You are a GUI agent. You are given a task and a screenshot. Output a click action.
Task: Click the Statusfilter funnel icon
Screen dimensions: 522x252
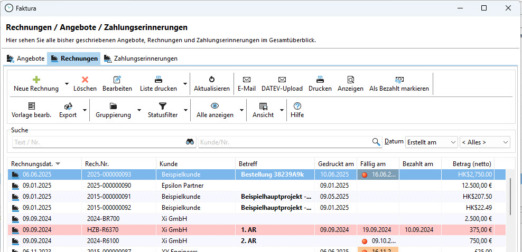tap(162, 106)
